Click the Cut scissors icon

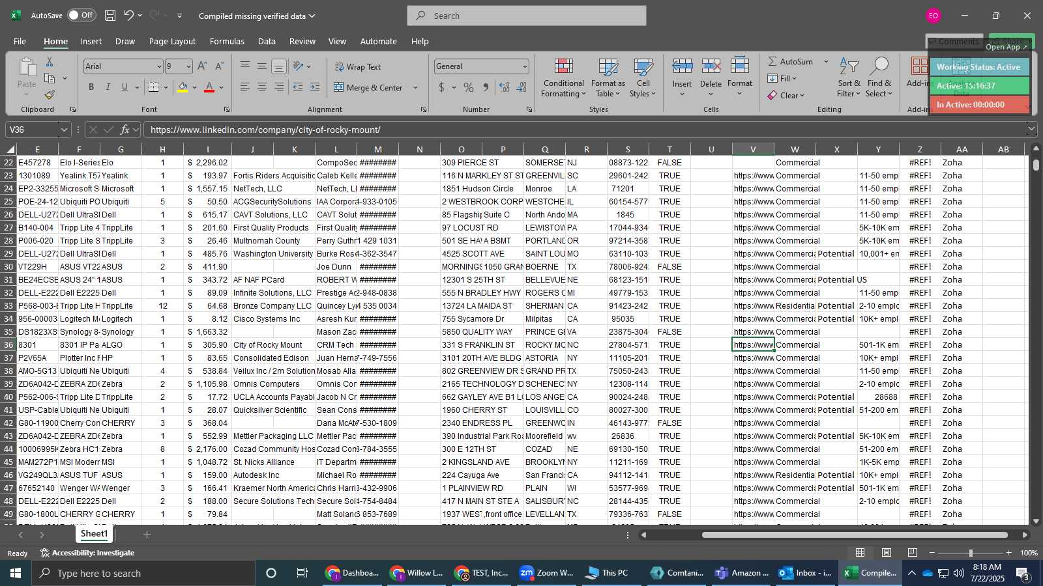(x=50, y=61)
